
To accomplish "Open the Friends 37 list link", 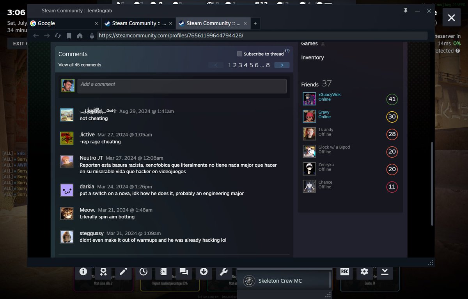I will point(316,84).
